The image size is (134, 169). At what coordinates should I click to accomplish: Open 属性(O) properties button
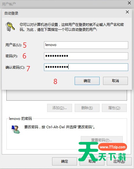tap(114, 108)
